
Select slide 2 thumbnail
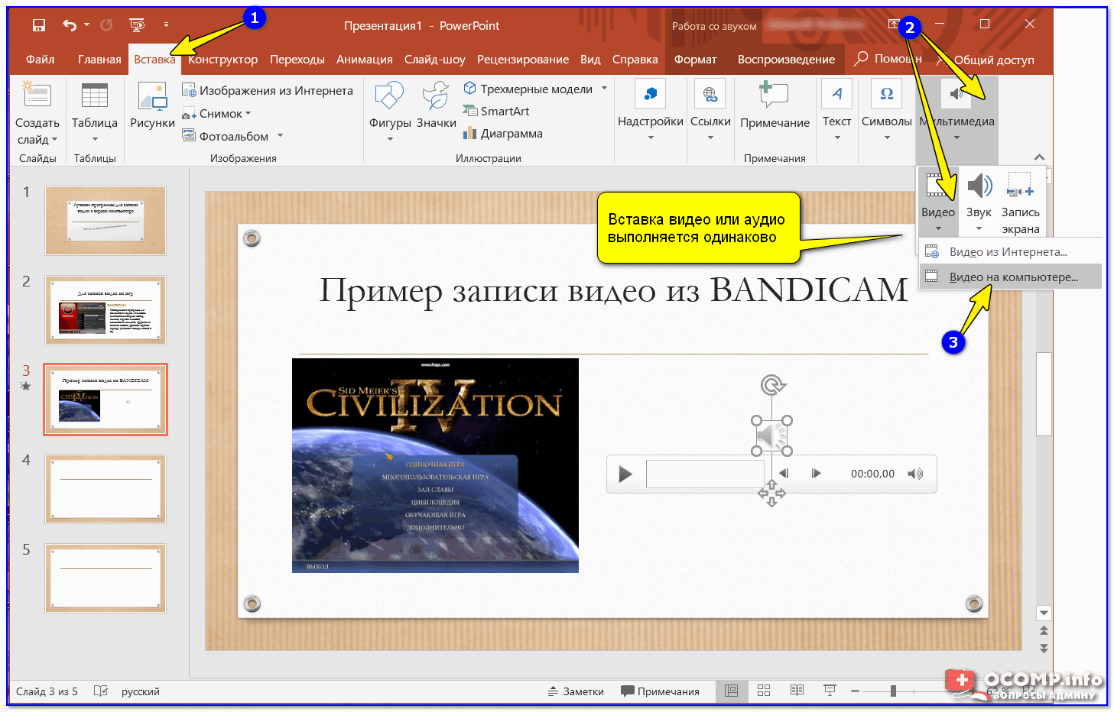106,310
